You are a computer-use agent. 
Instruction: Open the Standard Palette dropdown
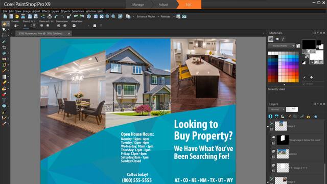pos(282,46)
